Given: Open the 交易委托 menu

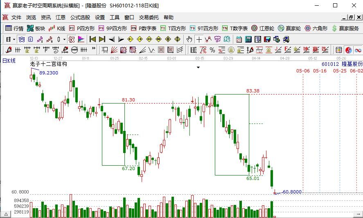Looking at the screenshot, I should (x=149, y=17).
